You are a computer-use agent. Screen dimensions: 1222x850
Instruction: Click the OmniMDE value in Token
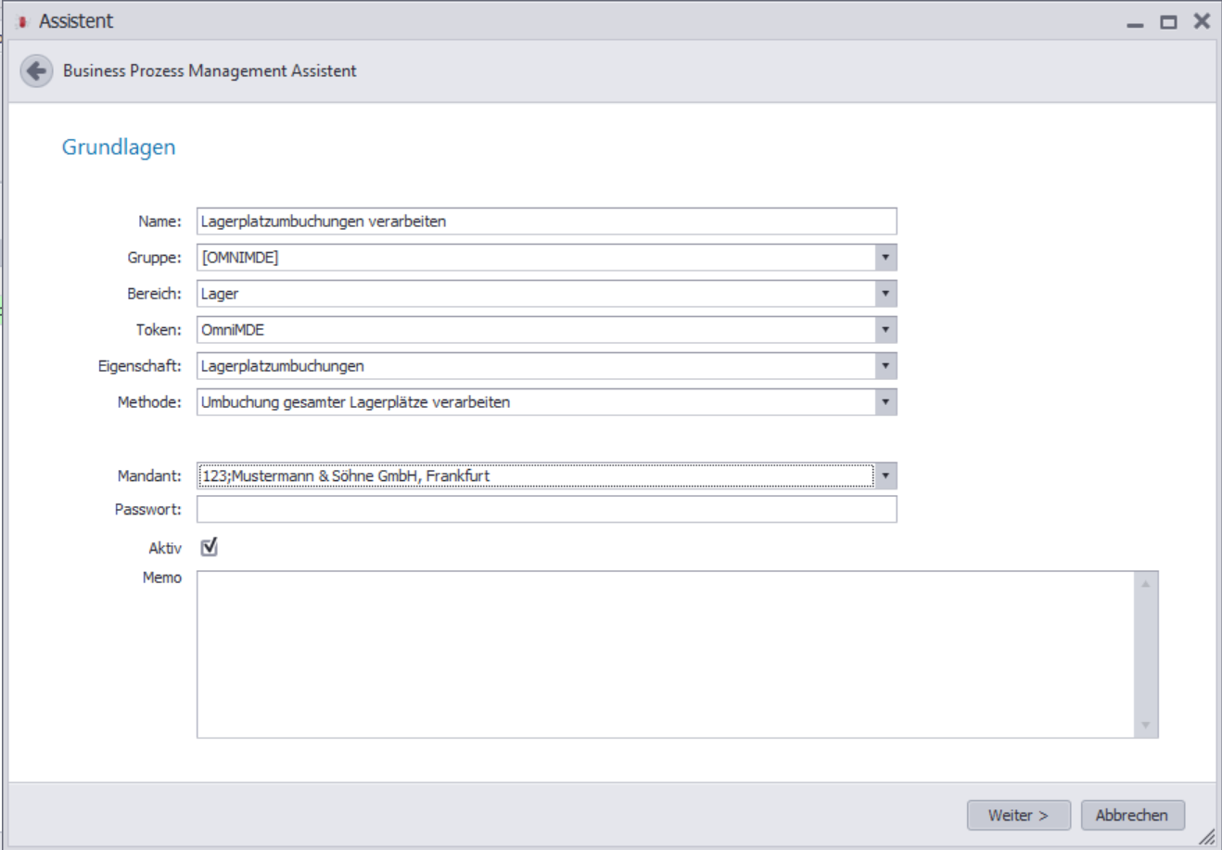[233, 330]
